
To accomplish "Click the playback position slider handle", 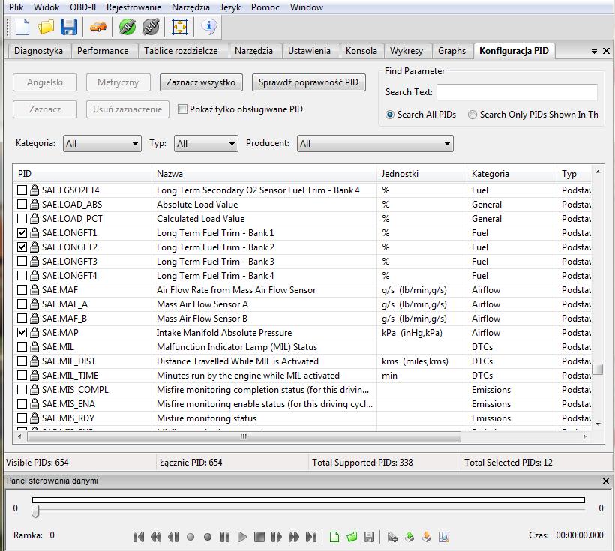I will (34, 511).
